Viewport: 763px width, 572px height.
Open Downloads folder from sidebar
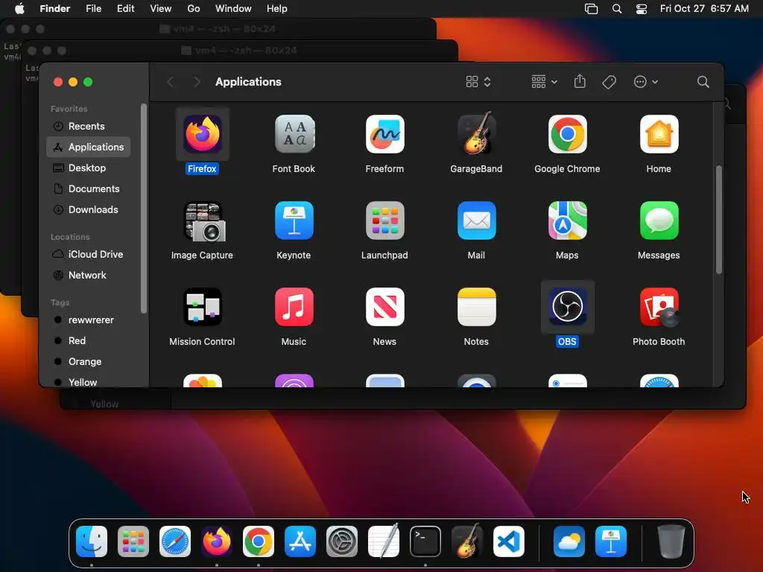(89, 209)
